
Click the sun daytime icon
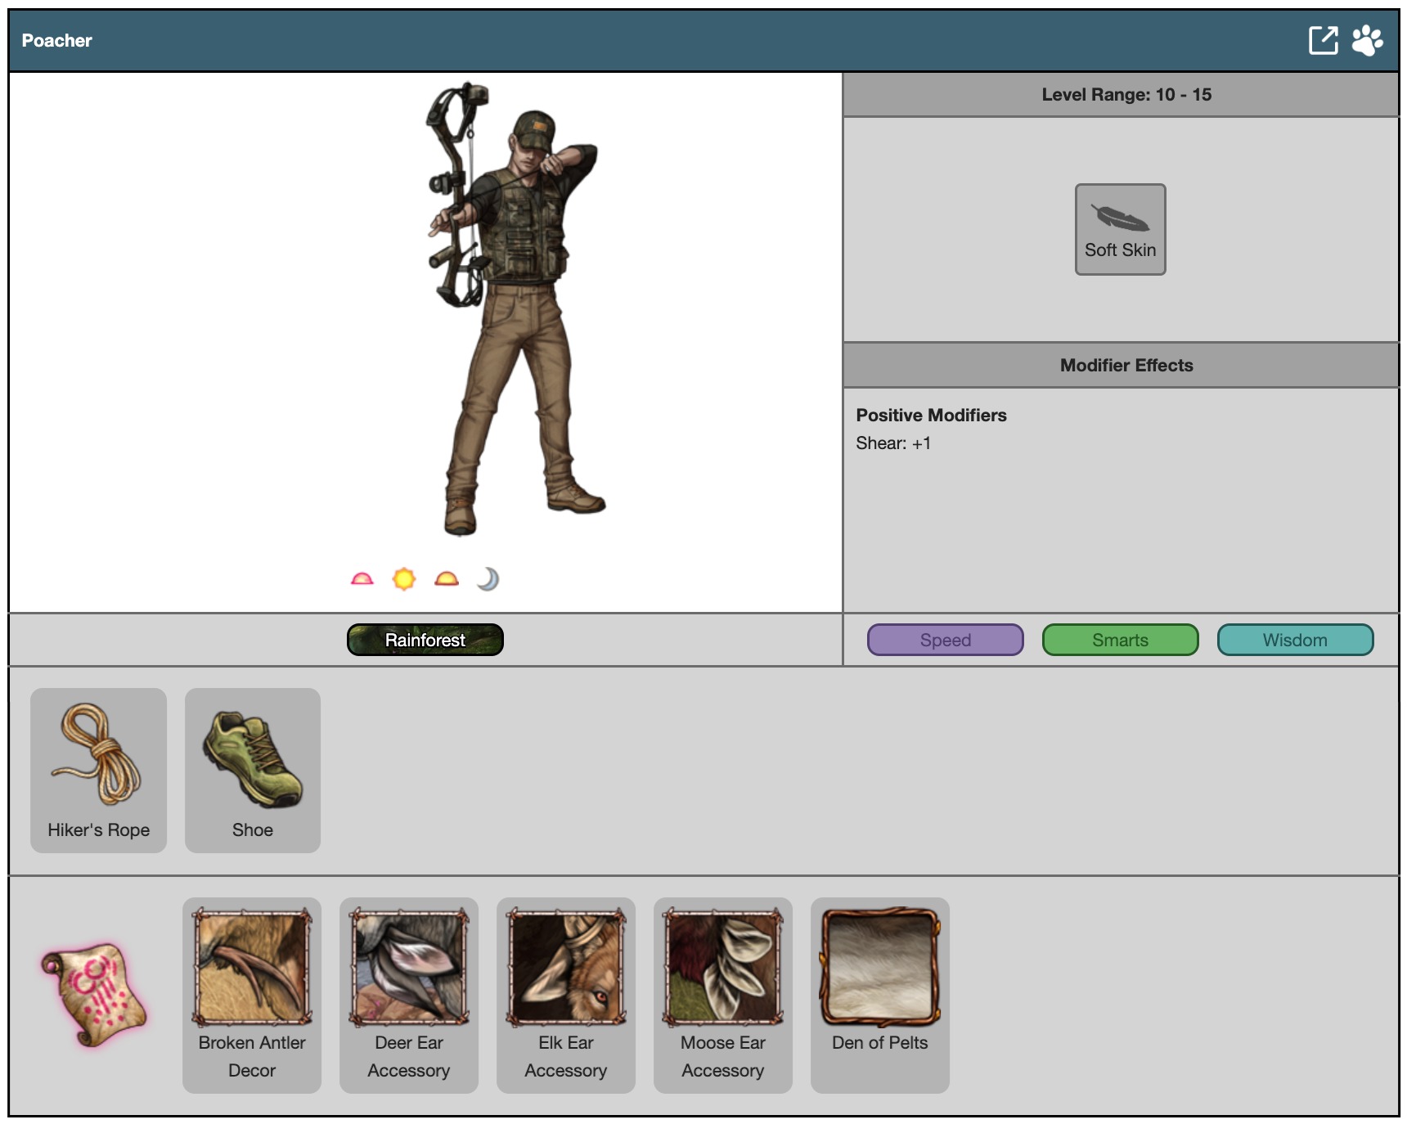(x=404, y=579)
